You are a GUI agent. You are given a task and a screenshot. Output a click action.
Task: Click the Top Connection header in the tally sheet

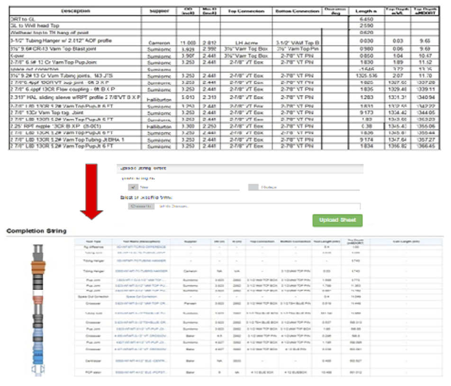246,11
